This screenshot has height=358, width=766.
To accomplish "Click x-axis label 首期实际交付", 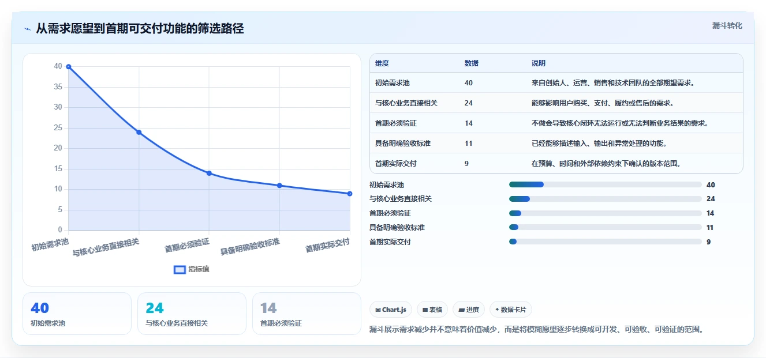I will [328, 246].
